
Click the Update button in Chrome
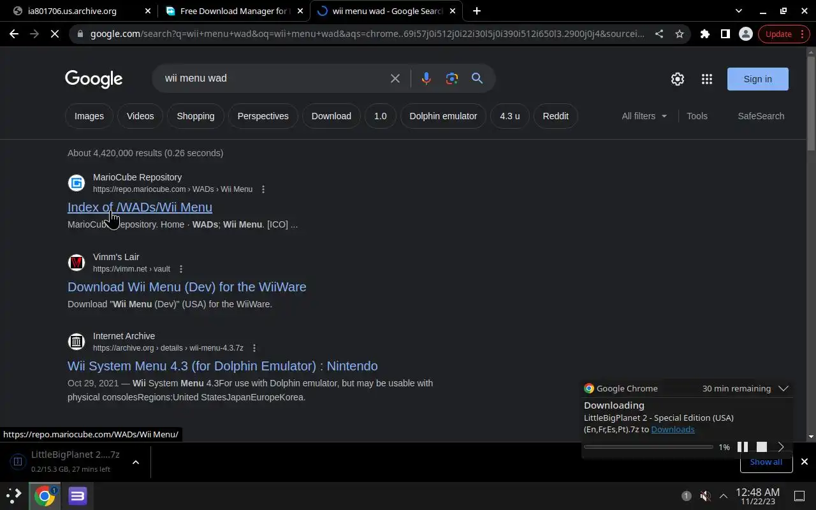783,34
